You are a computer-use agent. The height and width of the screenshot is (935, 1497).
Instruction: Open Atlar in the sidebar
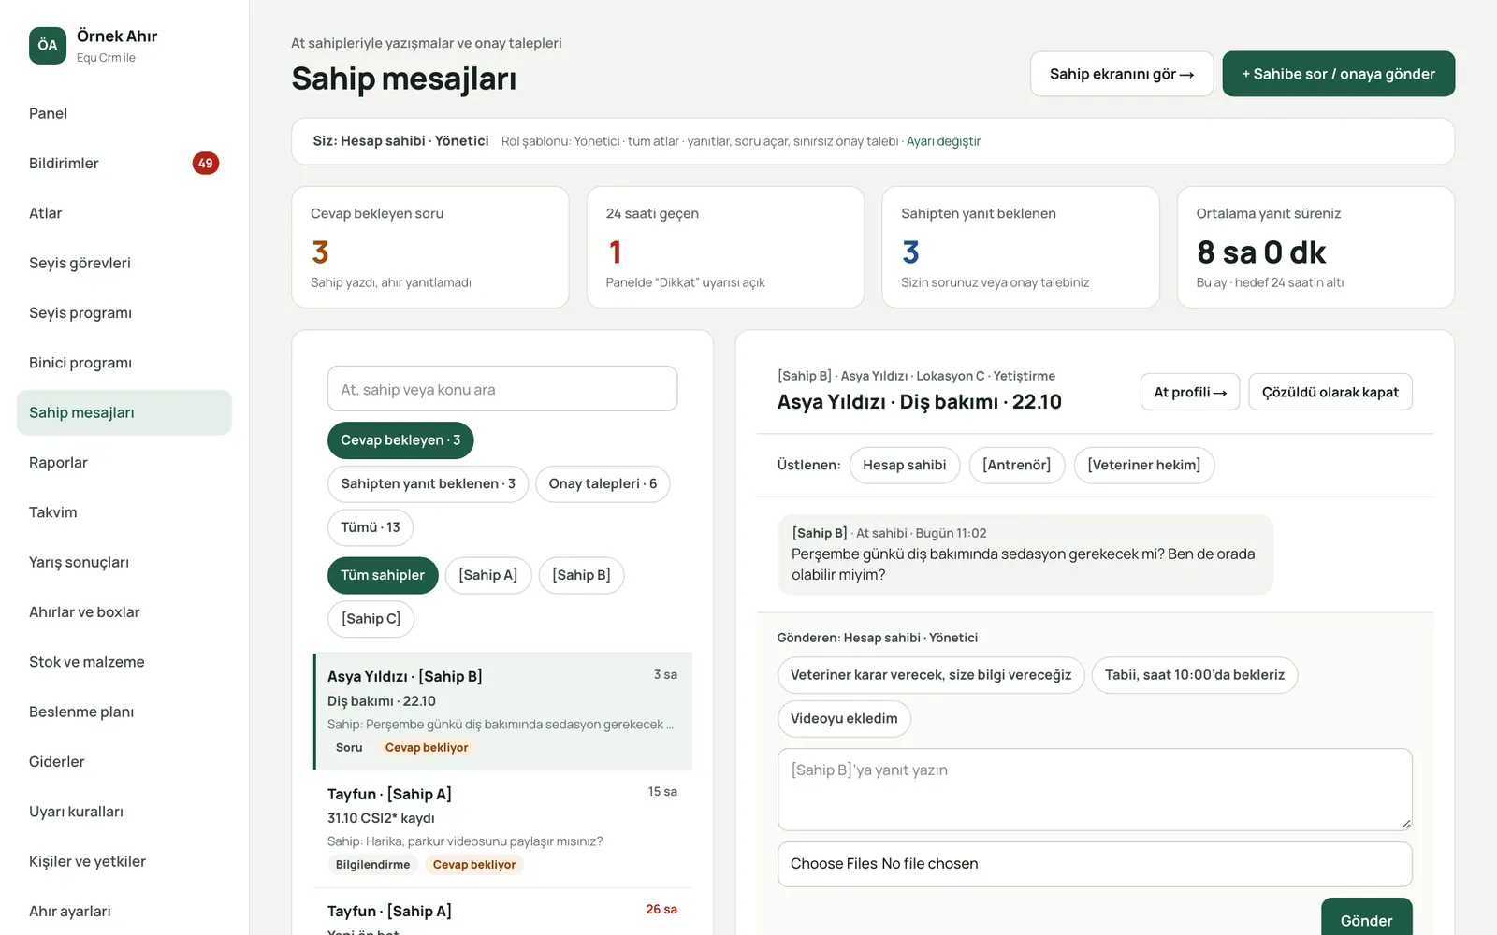(x=124, y=213)
